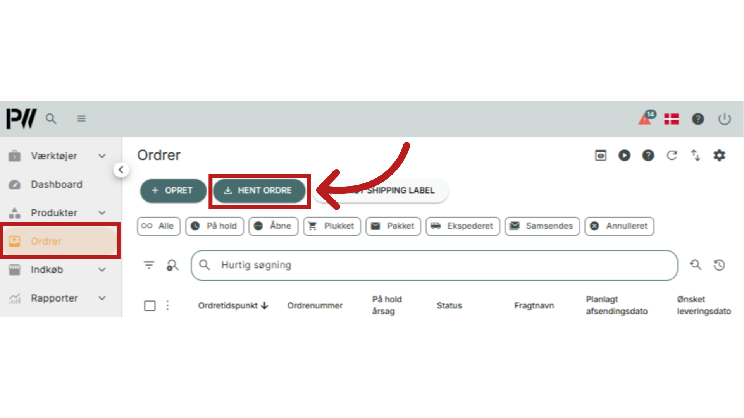Filter orders by Plukket

click(x=332, y=226)
